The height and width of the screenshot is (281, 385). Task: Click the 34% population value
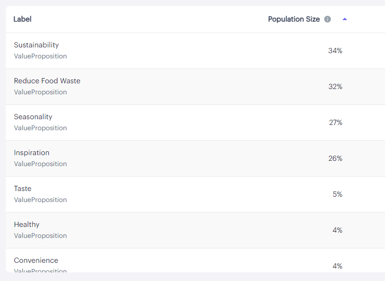pyautogui.click(x=335, y=51)
